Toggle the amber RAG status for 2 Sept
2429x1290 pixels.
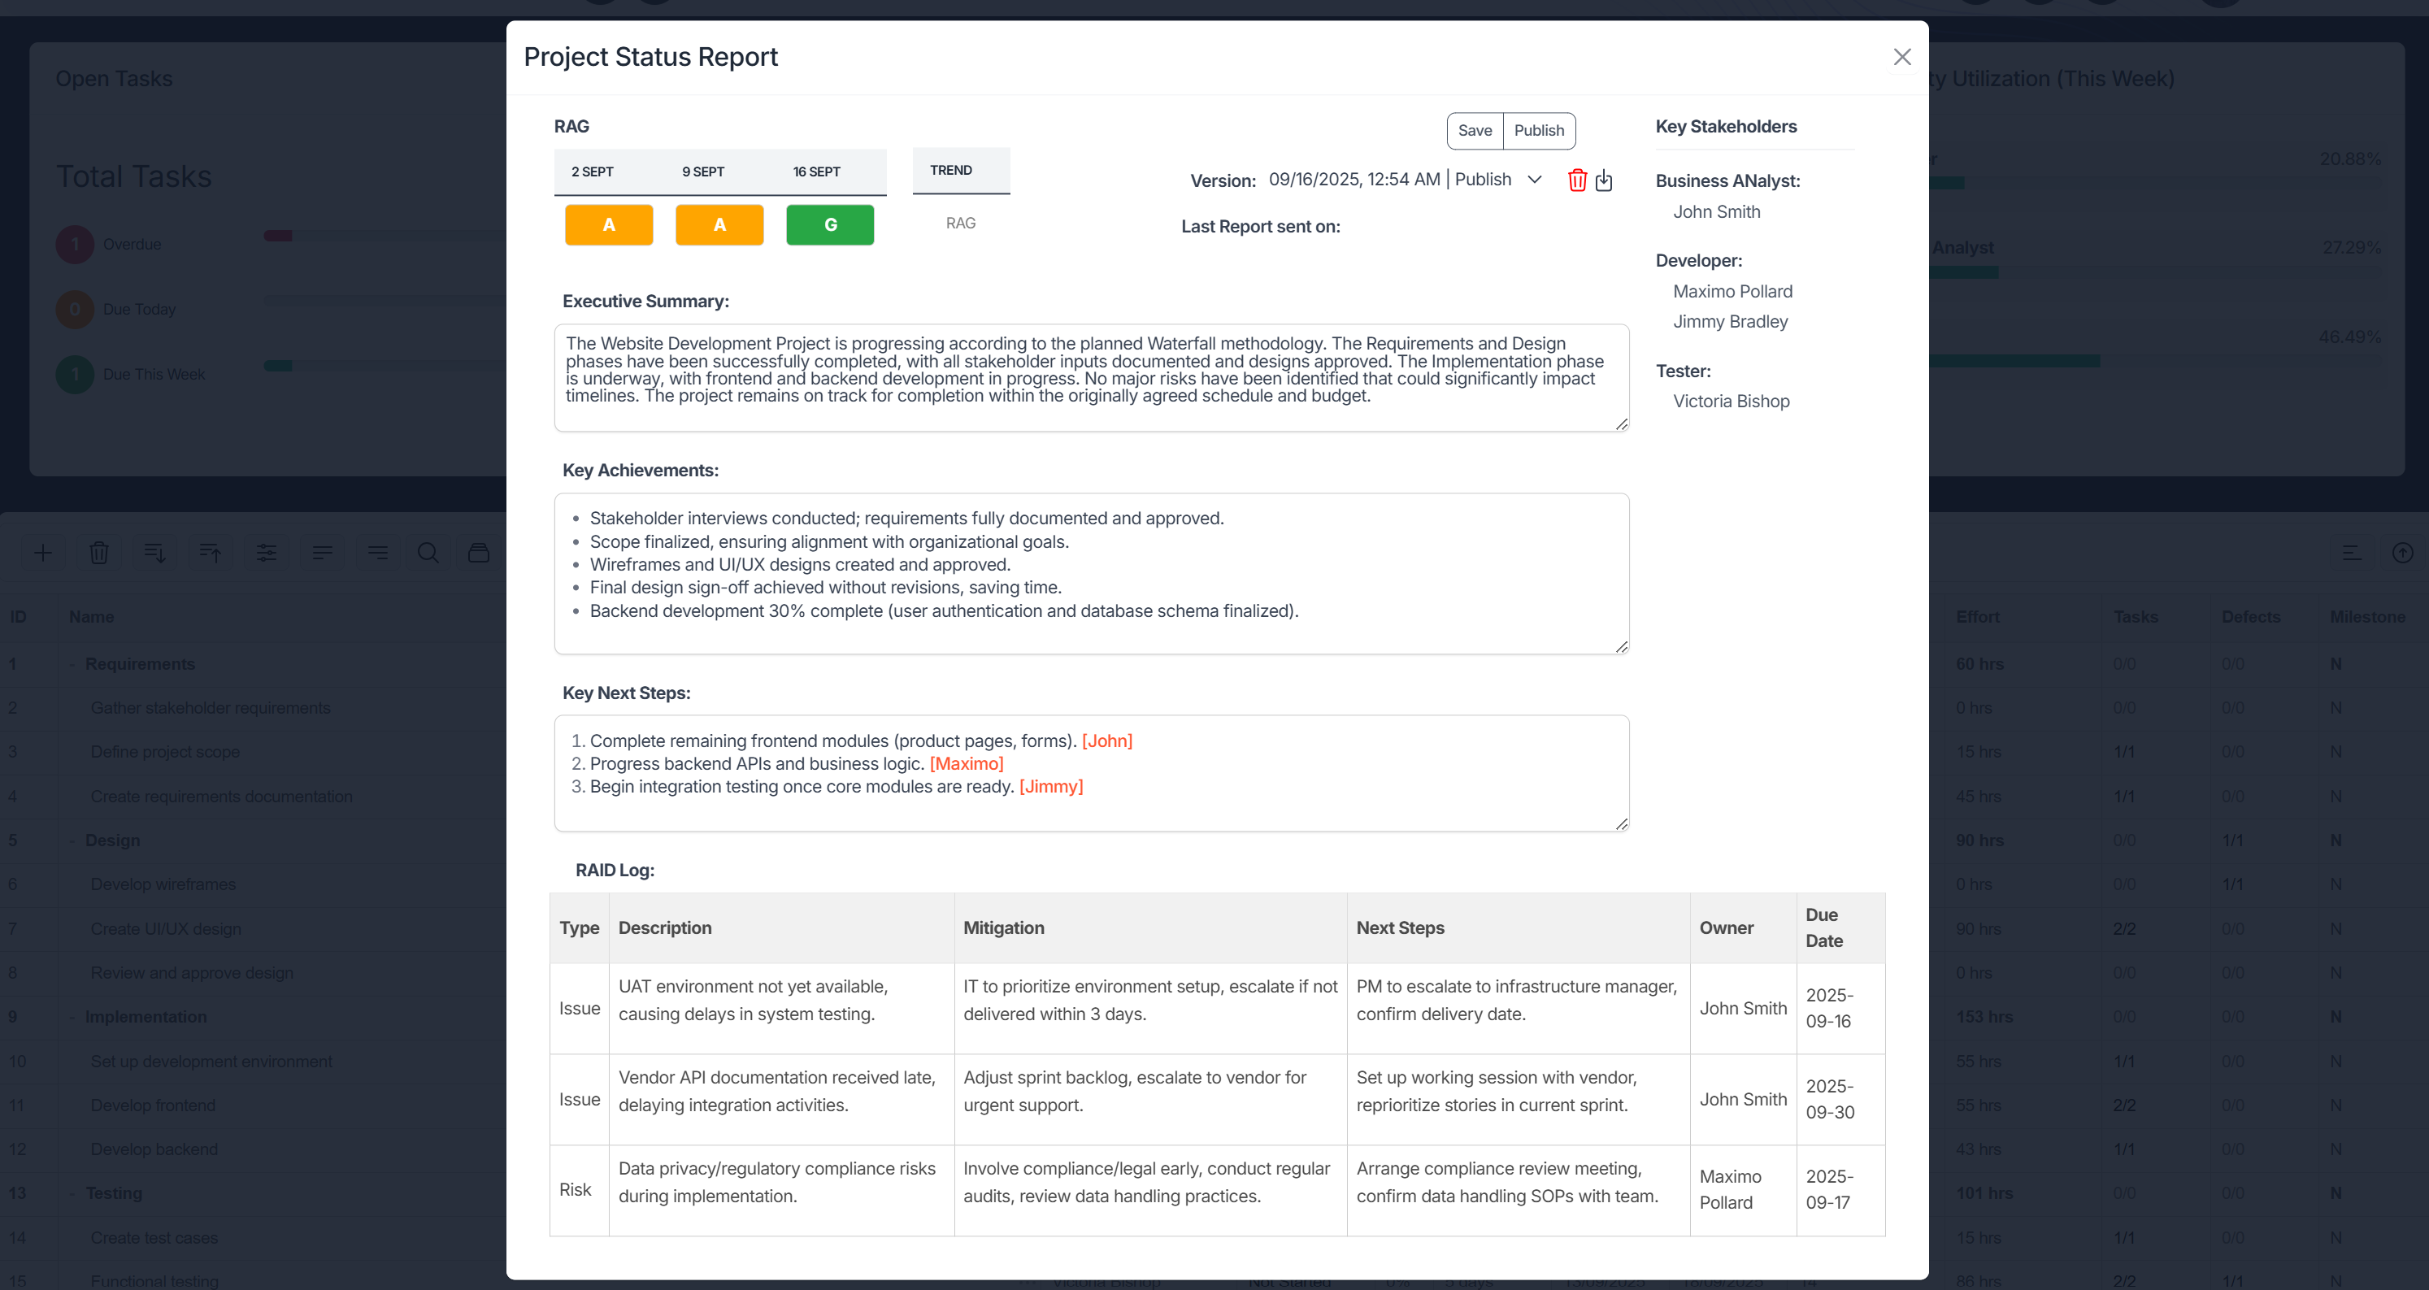[x=608, y=224]
